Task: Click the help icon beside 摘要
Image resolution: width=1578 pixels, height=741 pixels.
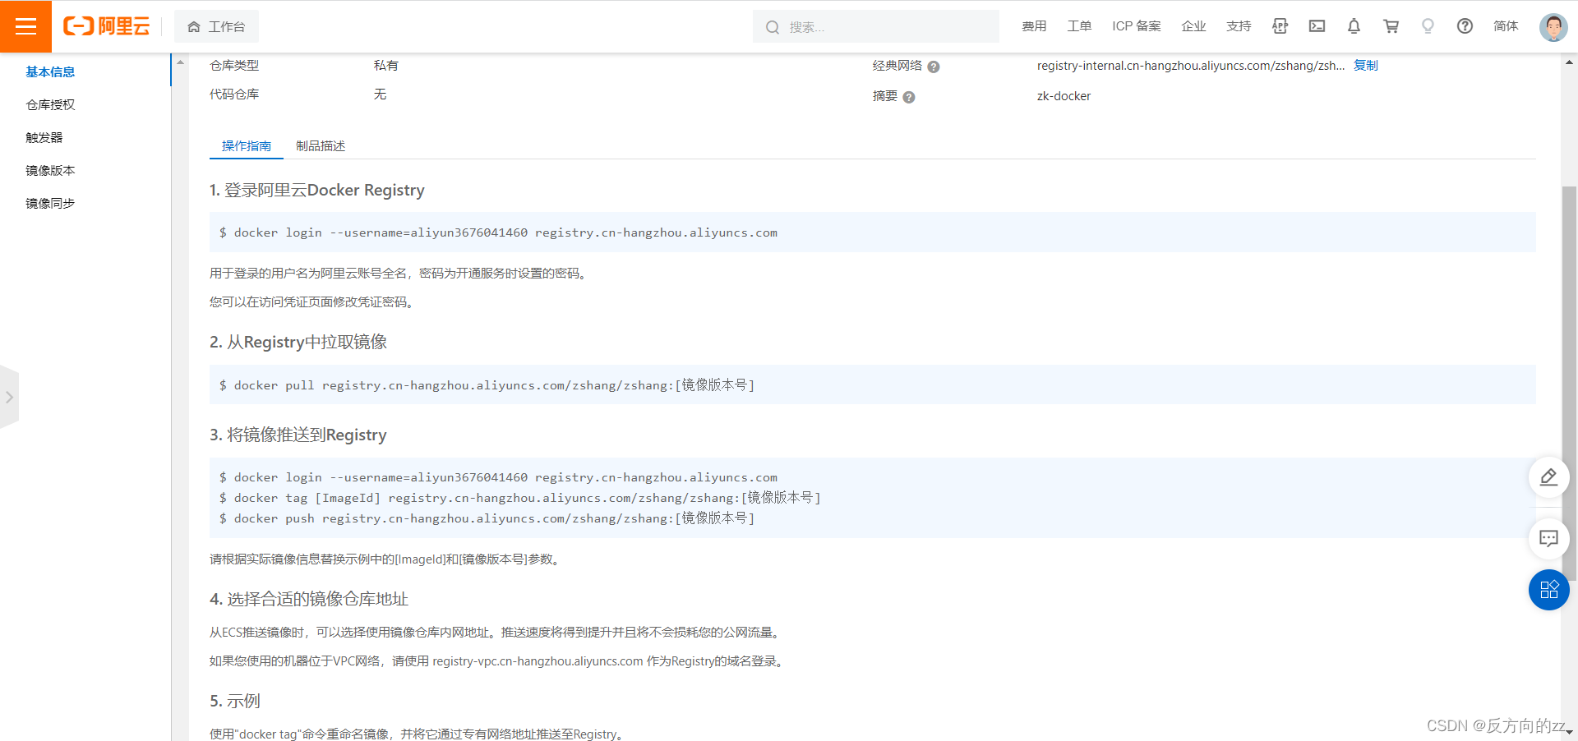Action: [909, 97]
